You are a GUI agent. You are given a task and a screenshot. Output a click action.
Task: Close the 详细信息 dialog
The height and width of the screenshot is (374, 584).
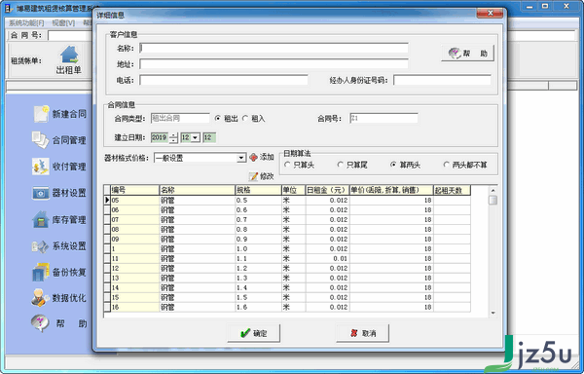pyautogui.click(x=490, y=14)
